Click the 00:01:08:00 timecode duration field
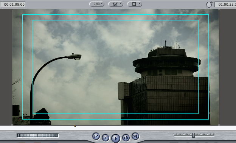This screenshot has width=236, height=143. click(13, 5)
